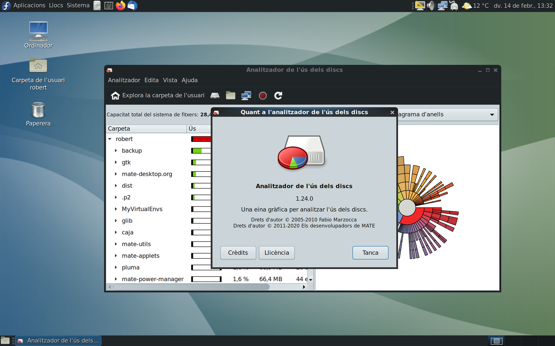The width and height of the screenshot is (555, 346).
Task: Click the 1,6 % percentage value
Action: click(241, 279)
